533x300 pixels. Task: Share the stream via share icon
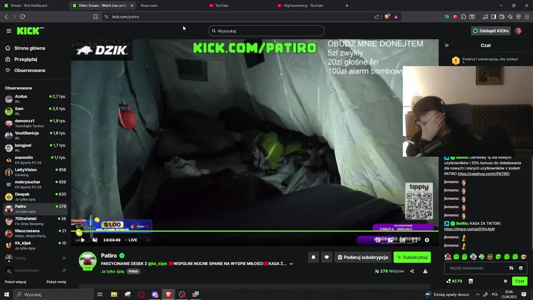(412, 271)
